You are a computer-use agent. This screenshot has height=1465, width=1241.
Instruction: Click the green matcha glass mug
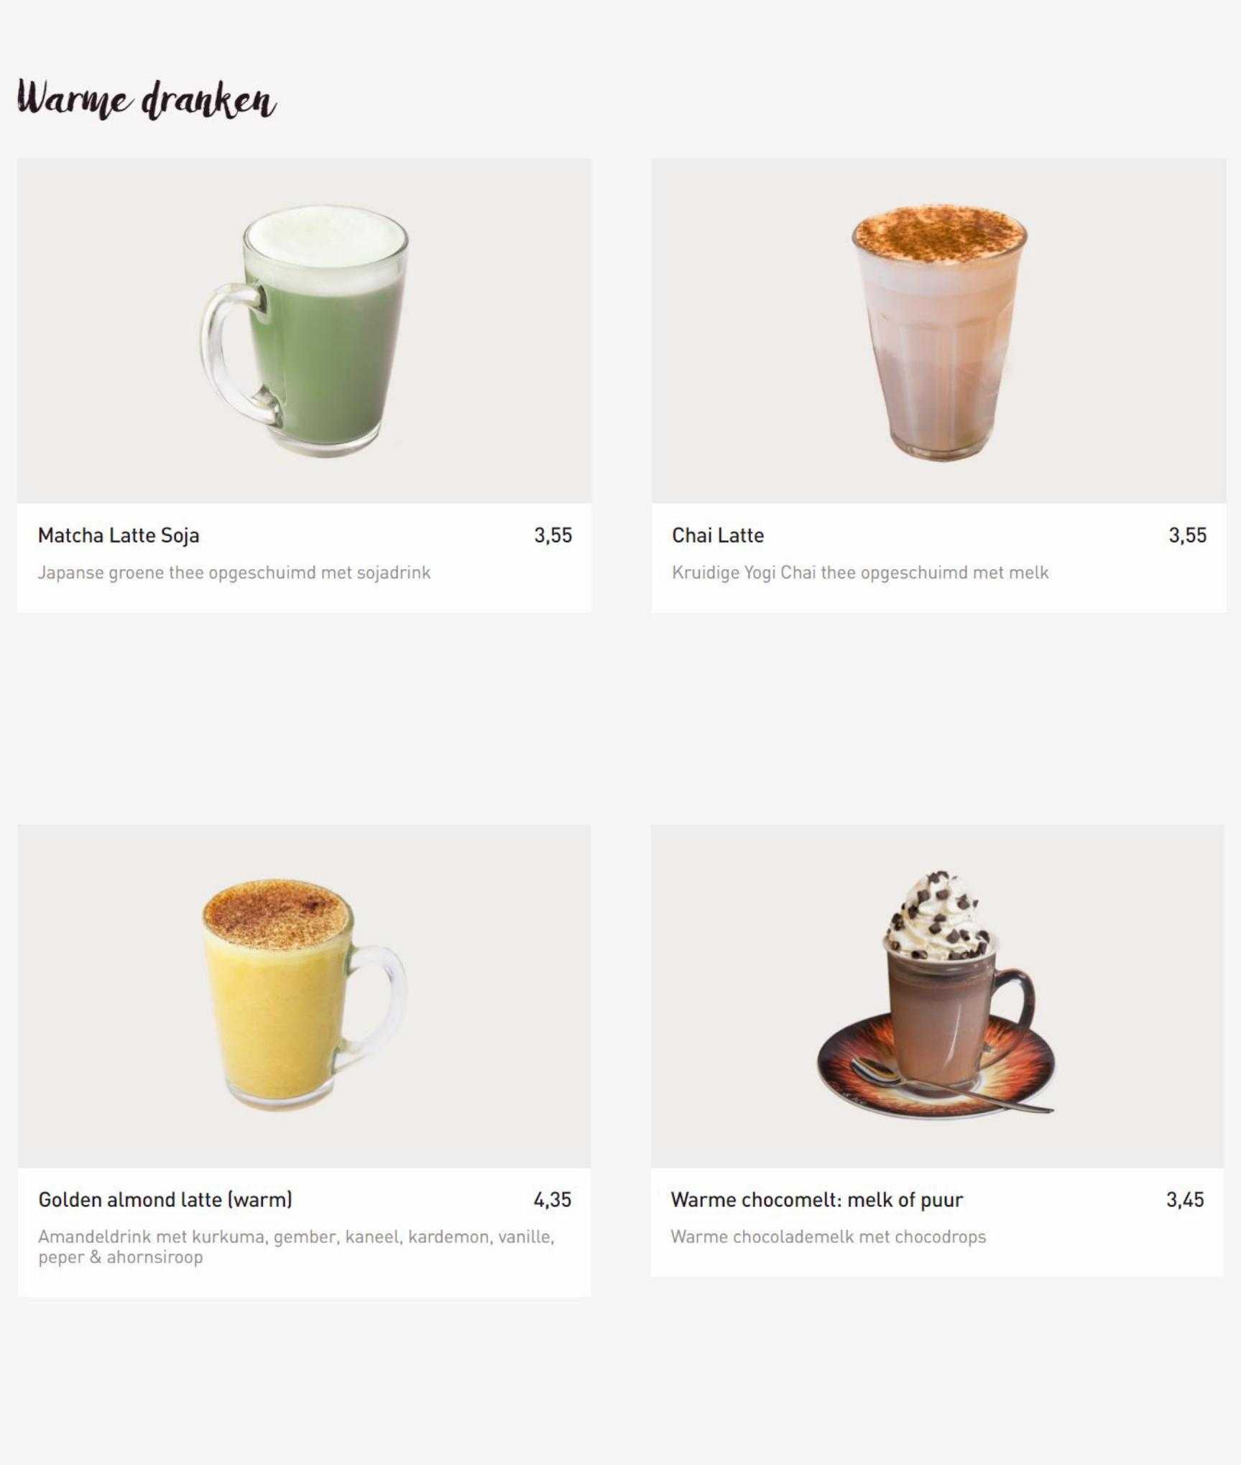pos(304,331)
